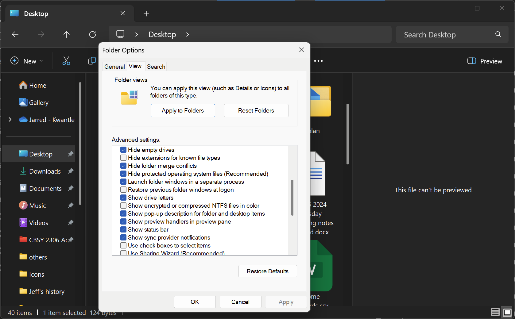The image size is (515, 319).
Task: Click the Copy icon in the toolbar
Action: click(x=91, y=61)
